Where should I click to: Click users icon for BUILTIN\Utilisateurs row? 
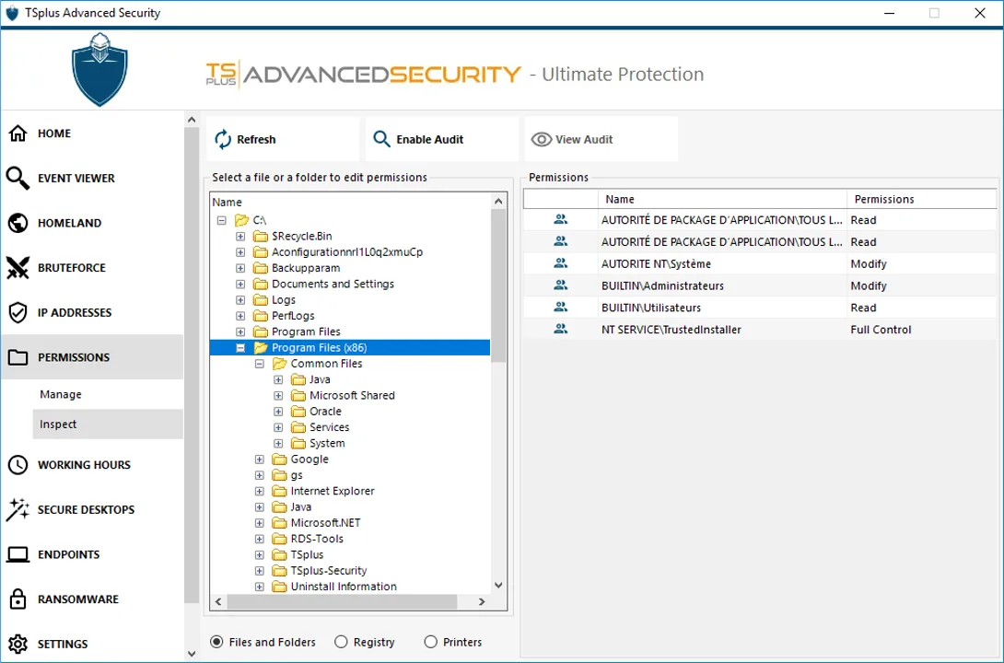coord(560,308)
